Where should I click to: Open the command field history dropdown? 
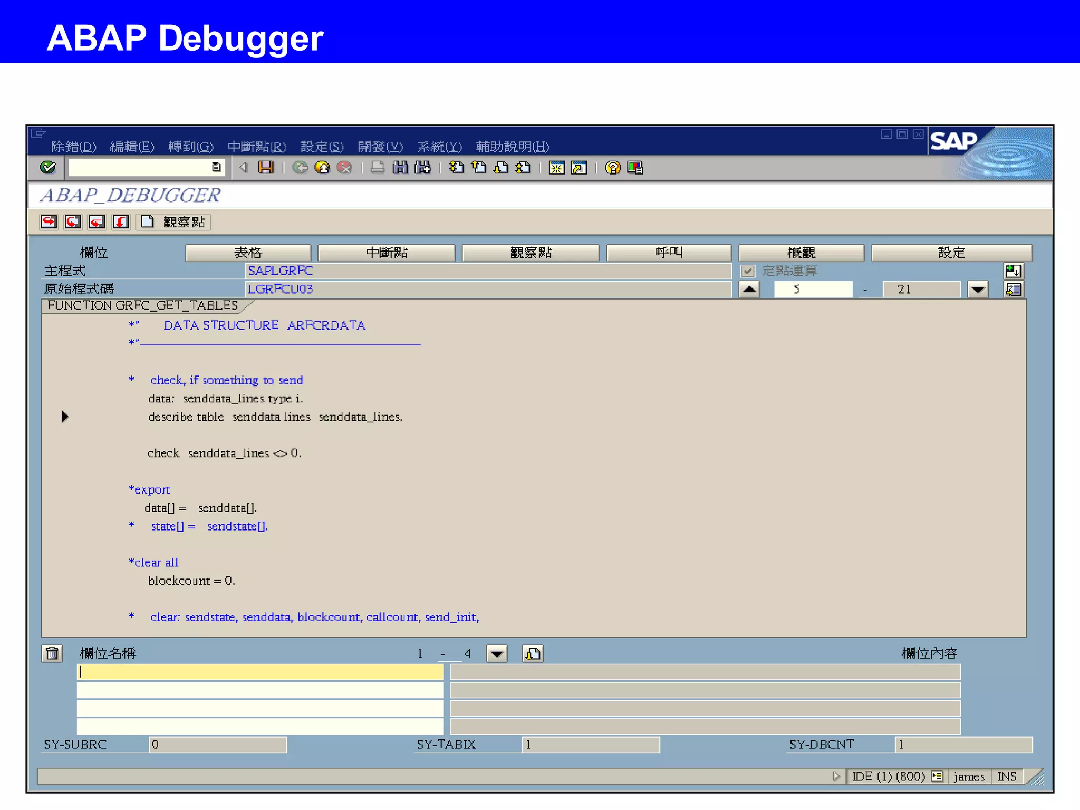click(x=216, y=167)
